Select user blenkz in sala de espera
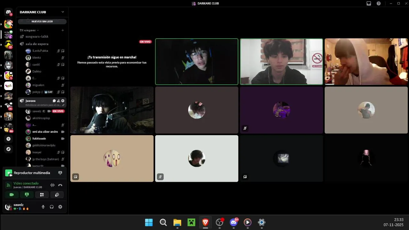409x230 pixels. coord(45,58)
